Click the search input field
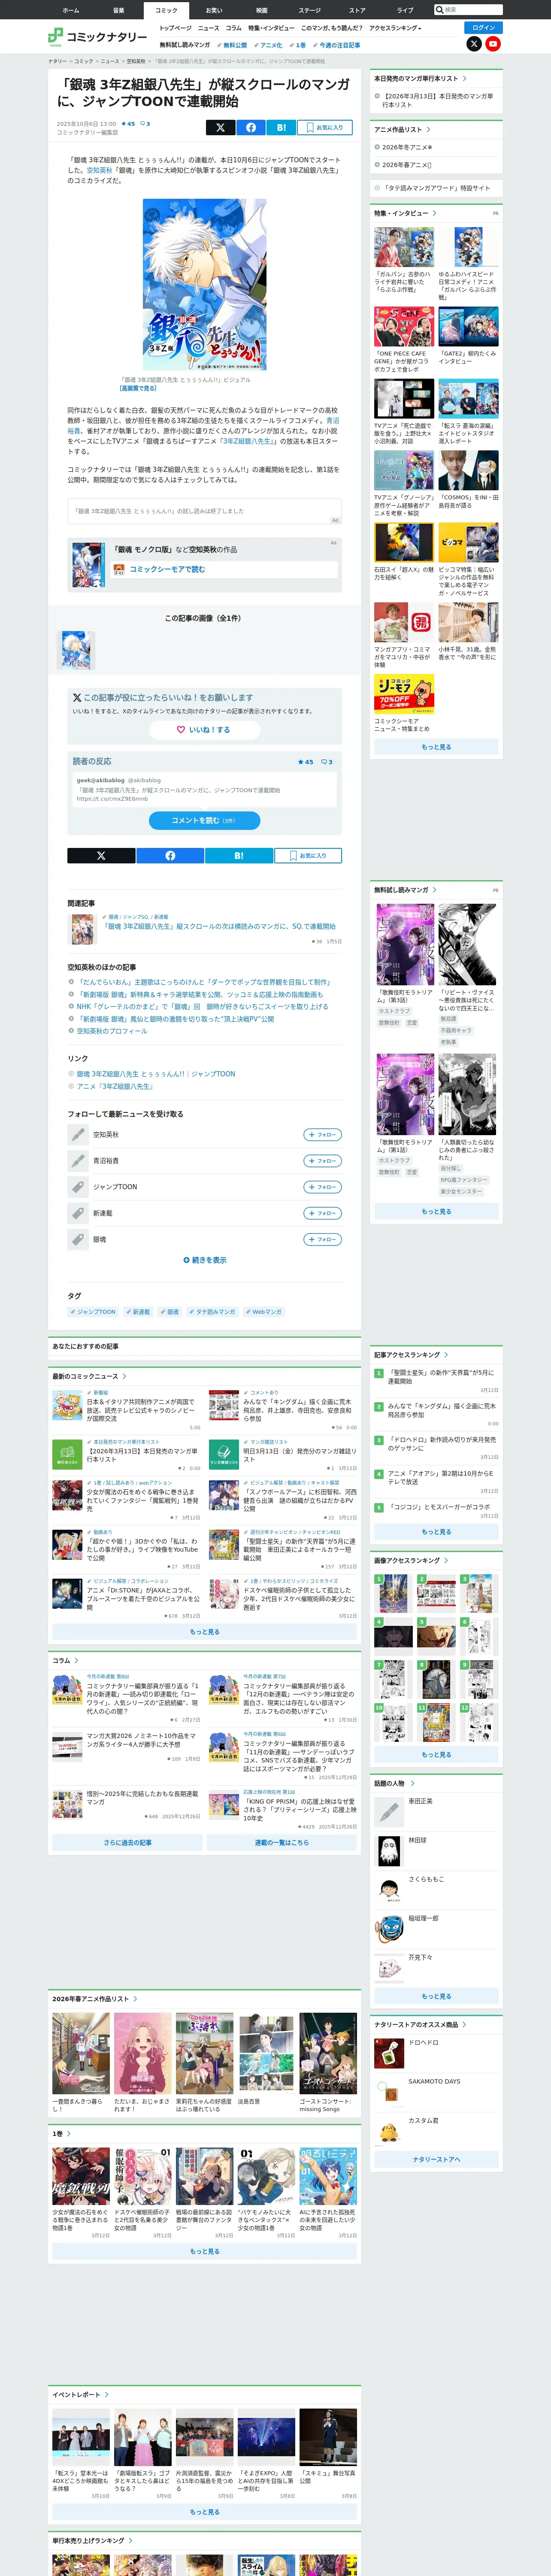This screenshot has width=551, height=2576. coord(472,10)
